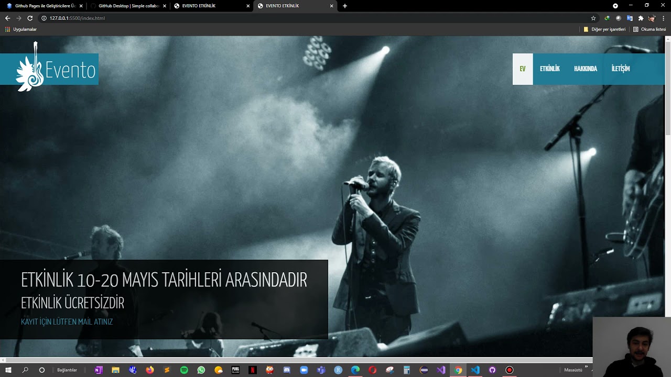View site information icon in address bar
671x377 pixels.
click(x=44, y=18)
